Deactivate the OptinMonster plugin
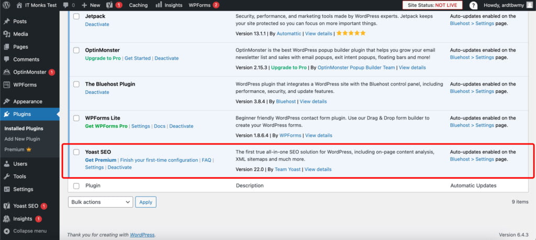536x240 pixels. [166, 58]
